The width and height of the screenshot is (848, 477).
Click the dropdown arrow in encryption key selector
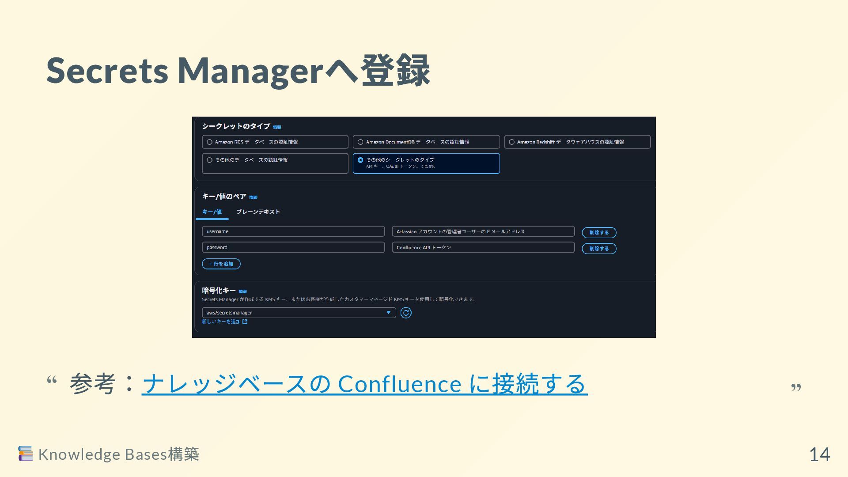click(x=389, y=313)
